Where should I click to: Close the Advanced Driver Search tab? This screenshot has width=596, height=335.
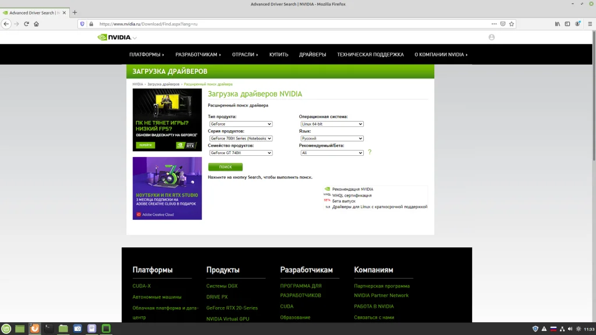point(64,13)
